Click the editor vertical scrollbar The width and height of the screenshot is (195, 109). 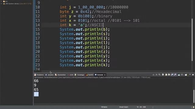192,40
